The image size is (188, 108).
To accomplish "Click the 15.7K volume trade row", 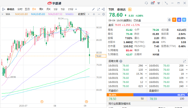I will (127, 74).
